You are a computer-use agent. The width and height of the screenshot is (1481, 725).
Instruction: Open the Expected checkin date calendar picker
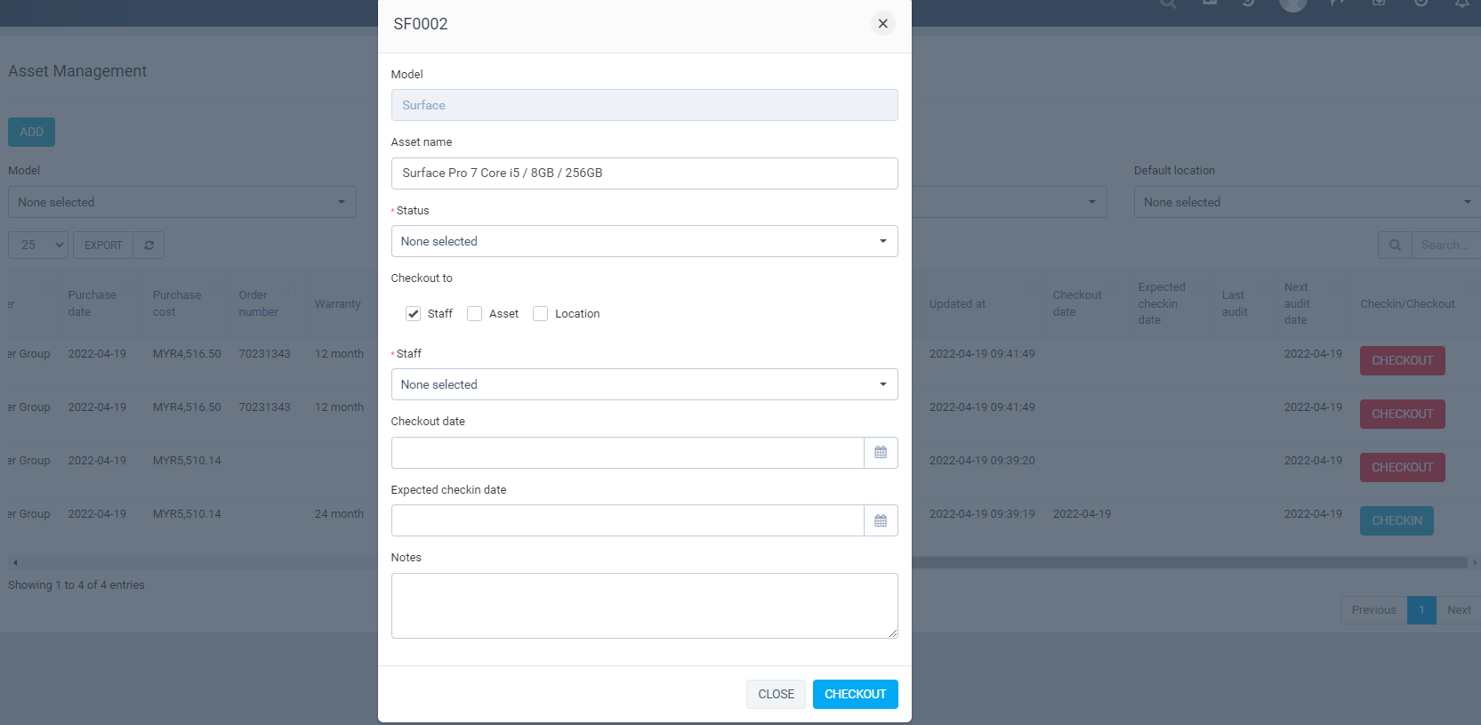(881, 520)
